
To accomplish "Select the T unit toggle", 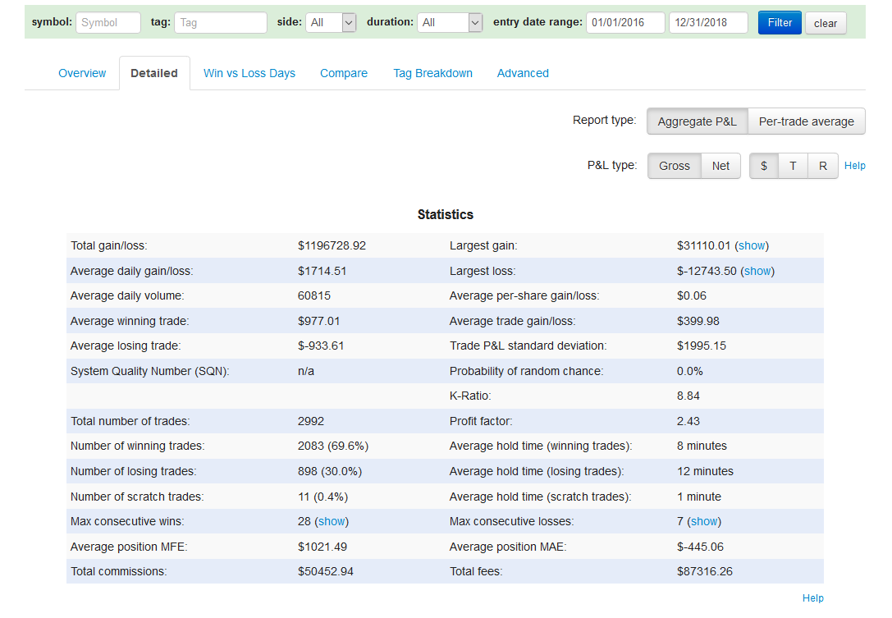I will click(x=793, y=166).
